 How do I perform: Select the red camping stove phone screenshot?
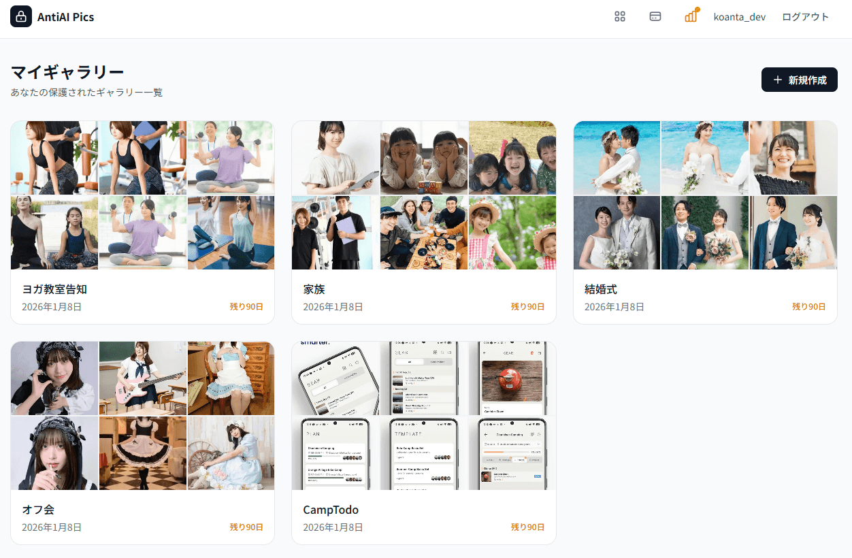pyautogui.click(x=512, y=378)
